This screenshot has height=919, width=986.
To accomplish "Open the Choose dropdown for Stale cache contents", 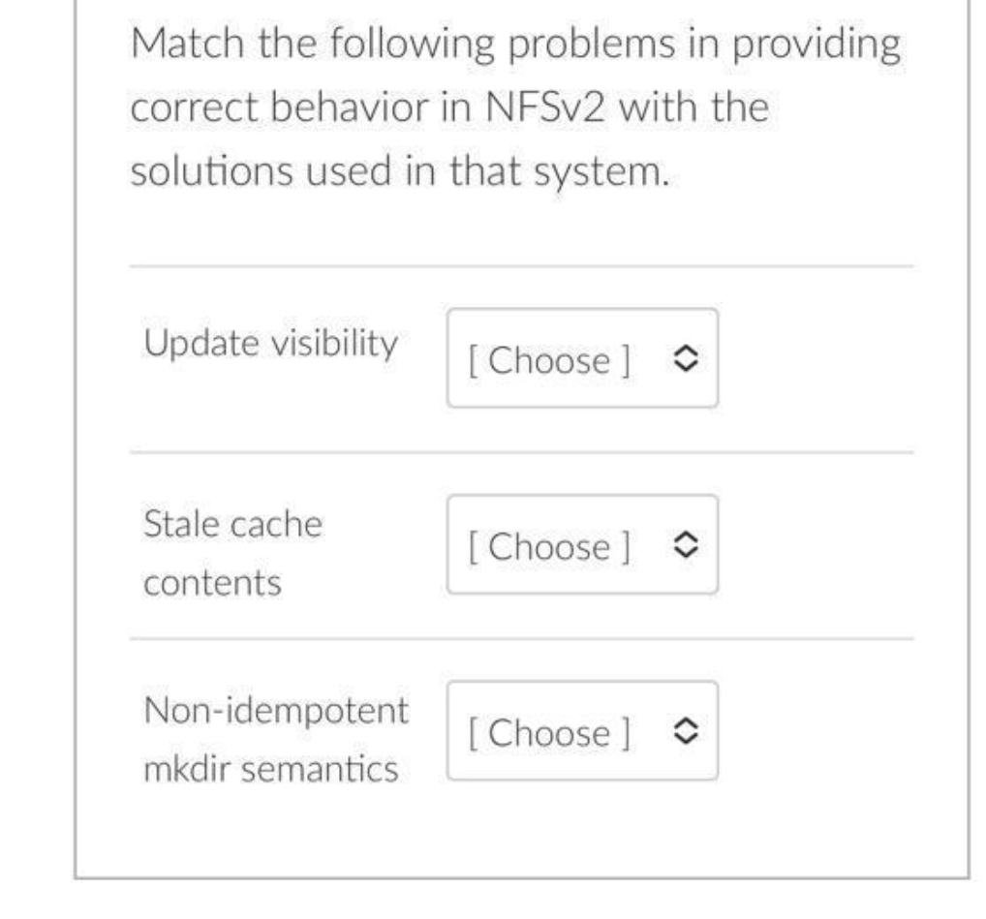I will pos(581,546).
